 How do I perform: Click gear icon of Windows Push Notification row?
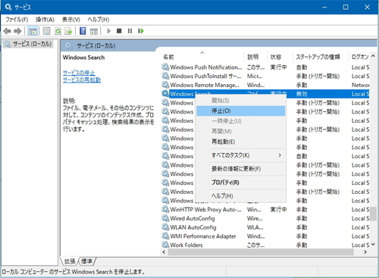[x=165, y=67]
